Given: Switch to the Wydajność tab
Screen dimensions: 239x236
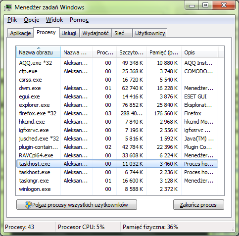Looking at the screenshot, I should (x=96, y=33).
